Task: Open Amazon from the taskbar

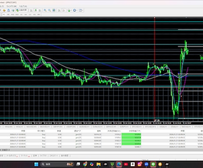Action: [x=132, y=164]
